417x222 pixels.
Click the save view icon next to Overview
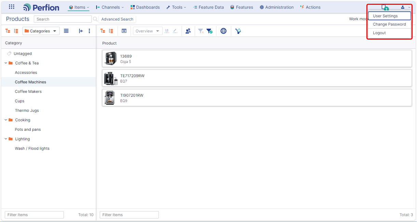click(x=167, y=31)
